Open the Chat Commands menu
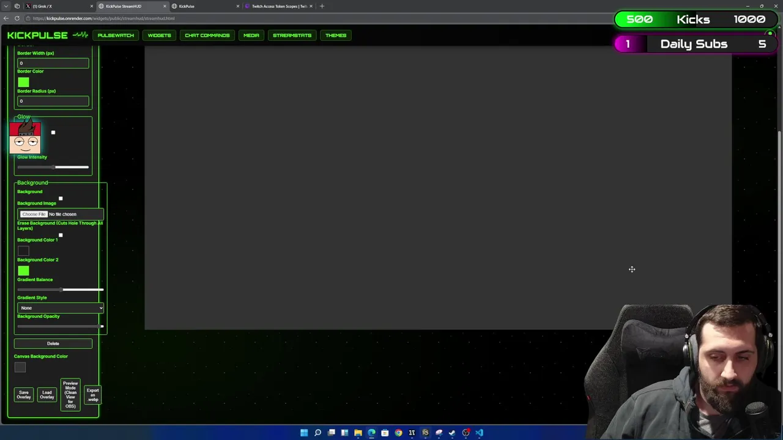The image size is (783, 440). (x=207, y=35)
